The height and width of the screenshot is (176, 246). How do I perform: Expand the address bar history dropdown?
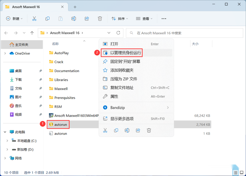click(109, 33)
